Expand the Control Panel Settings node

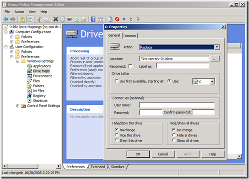pos(18,106)
